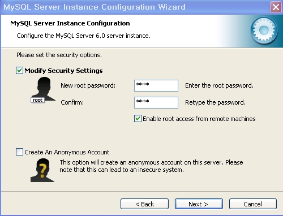Click the Create An Anonymous Account label

tap(67, 152)
